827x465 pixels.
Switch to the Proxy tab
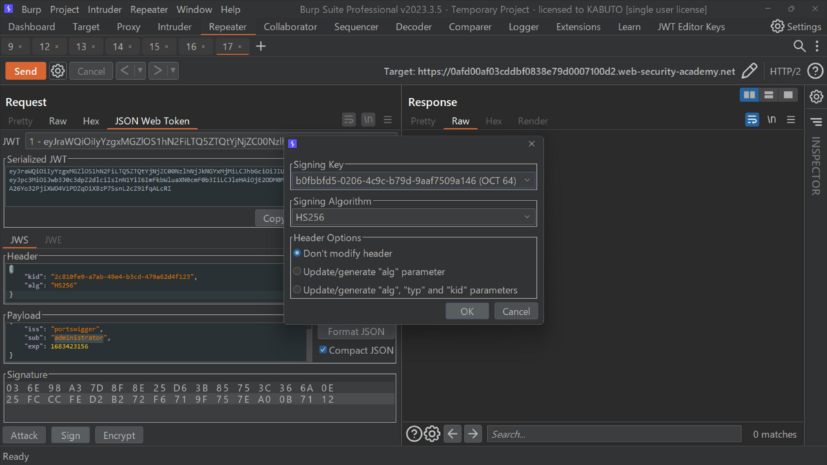pos(128,27)
